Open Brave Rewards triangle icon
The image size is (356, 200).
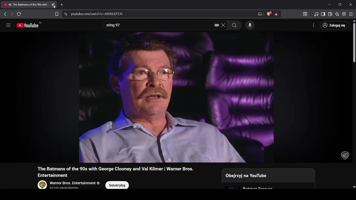click(x=276, y=14)
